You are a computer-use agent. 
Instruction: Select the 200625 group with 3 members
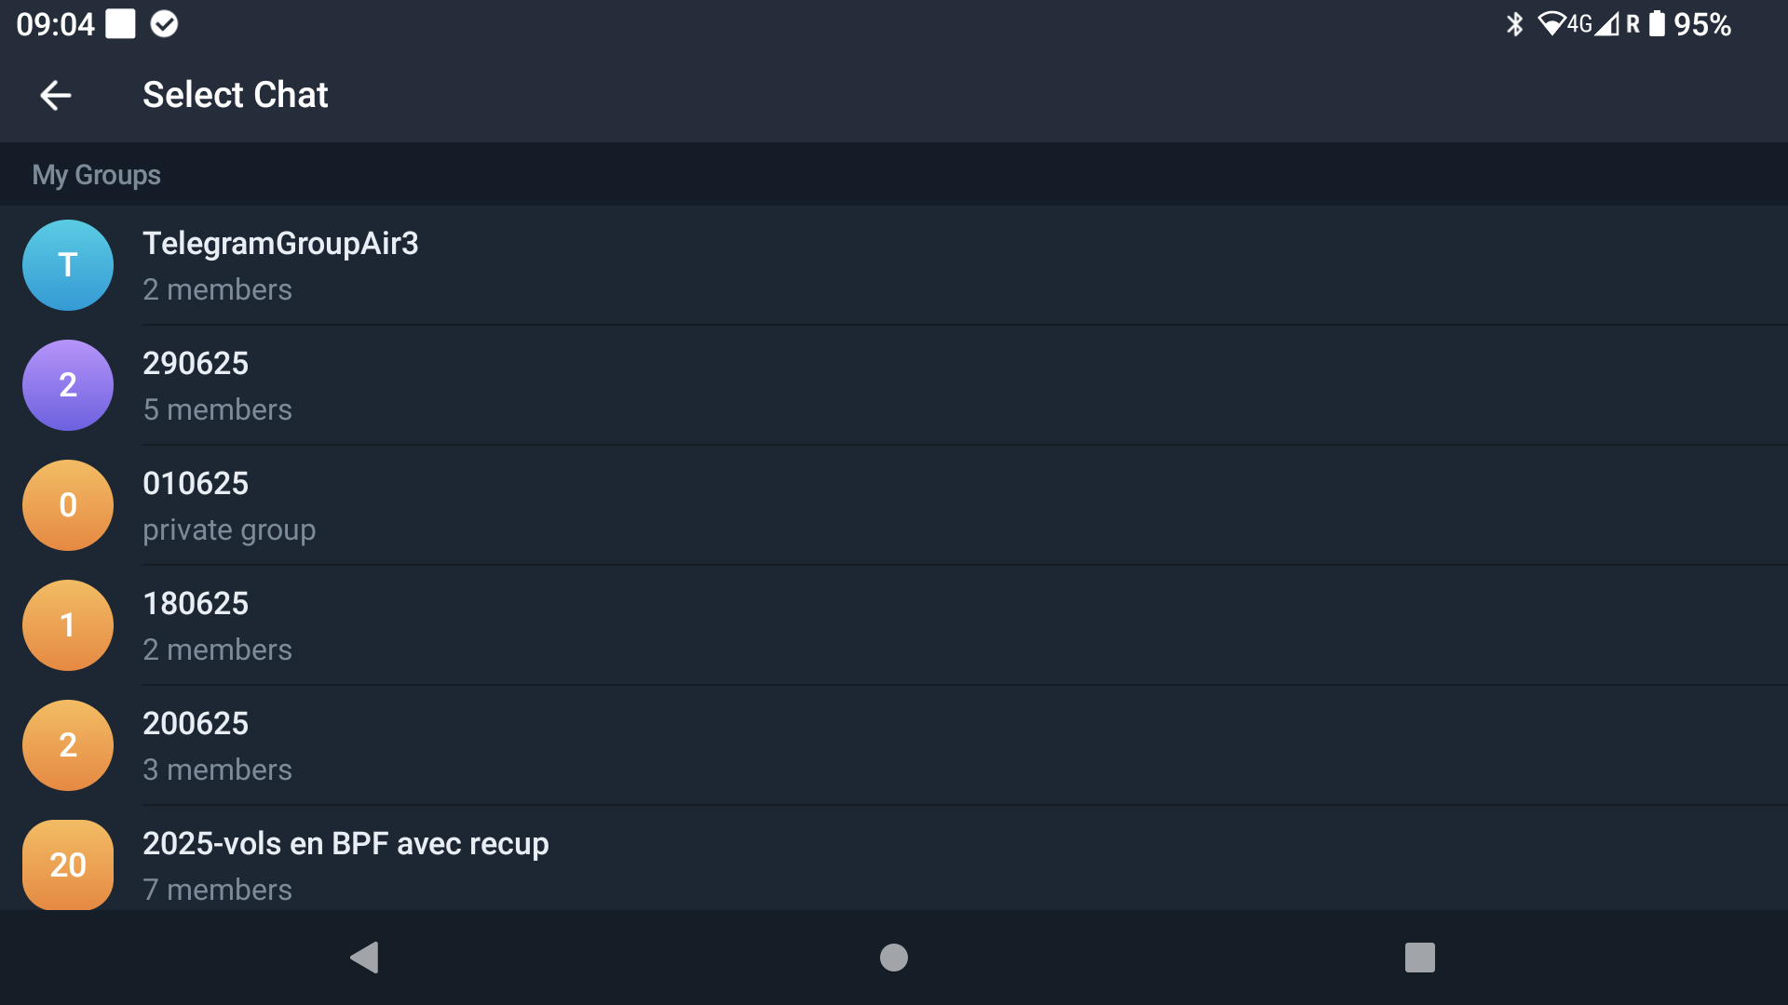pyautogui.click(x=894, y=745)
